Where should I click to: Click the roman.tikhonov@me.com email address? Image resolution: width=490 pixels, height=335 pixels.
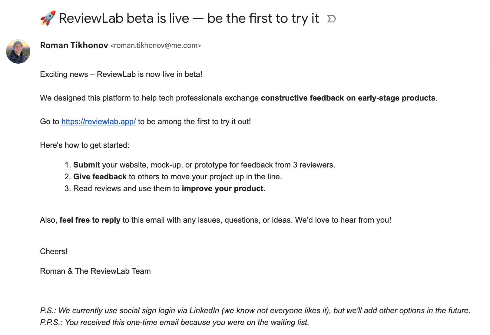pos(156,46)
